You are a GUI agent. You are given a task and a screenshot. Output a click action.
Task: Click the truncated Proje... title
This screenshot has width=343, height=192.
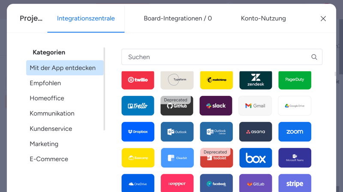31,18
